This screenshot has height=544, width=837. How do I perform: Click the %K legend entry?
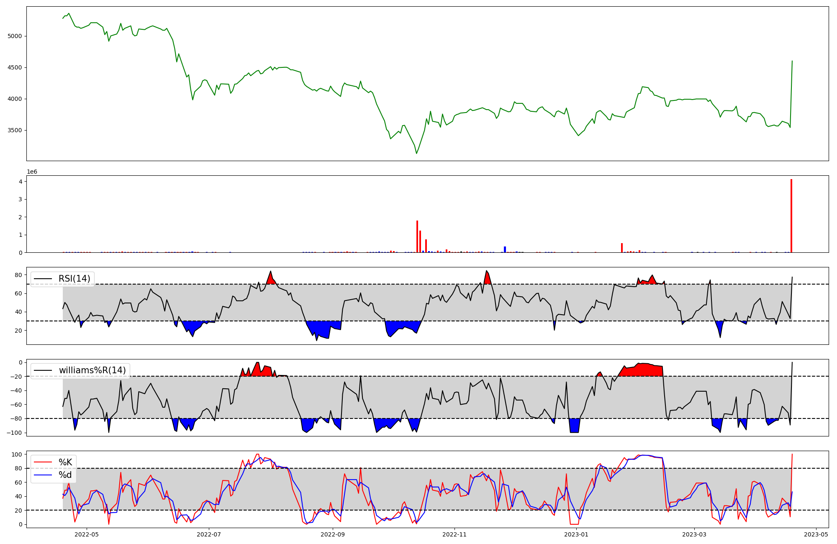[65, 462]
